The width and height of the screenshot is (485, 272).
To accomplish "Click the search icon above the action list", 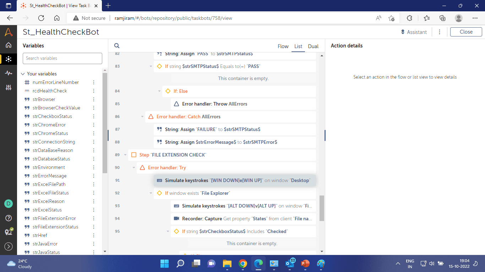I will [117, 46].
